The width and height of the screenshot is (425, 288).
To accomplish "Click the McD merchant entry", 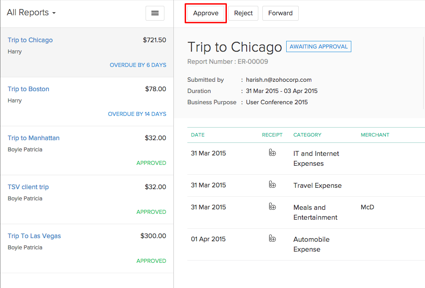I will click(x=367, y=207).
